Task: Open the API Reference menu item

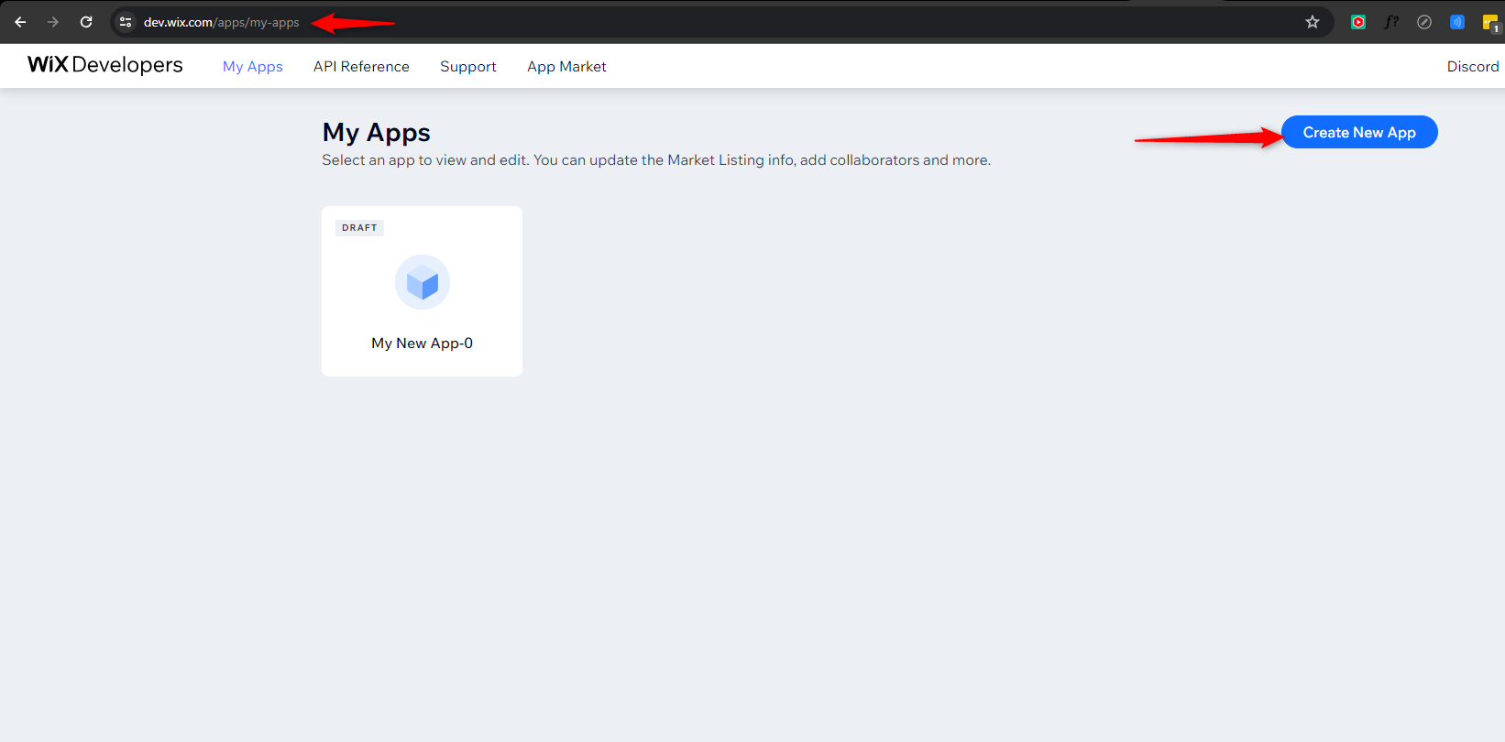Action: pyautogui.click(x=361, y=67)
